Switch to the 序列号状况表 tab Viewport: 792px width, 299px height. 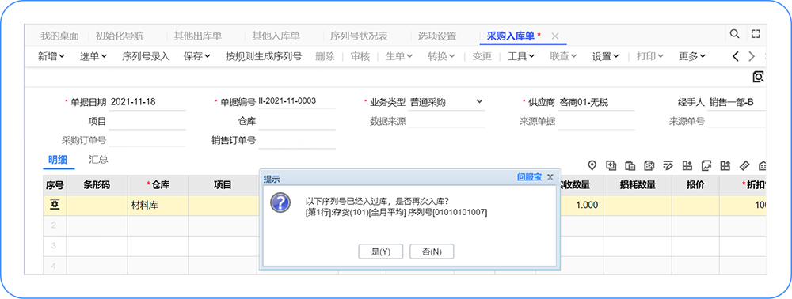pyautogui.click(x=359, y=36)
